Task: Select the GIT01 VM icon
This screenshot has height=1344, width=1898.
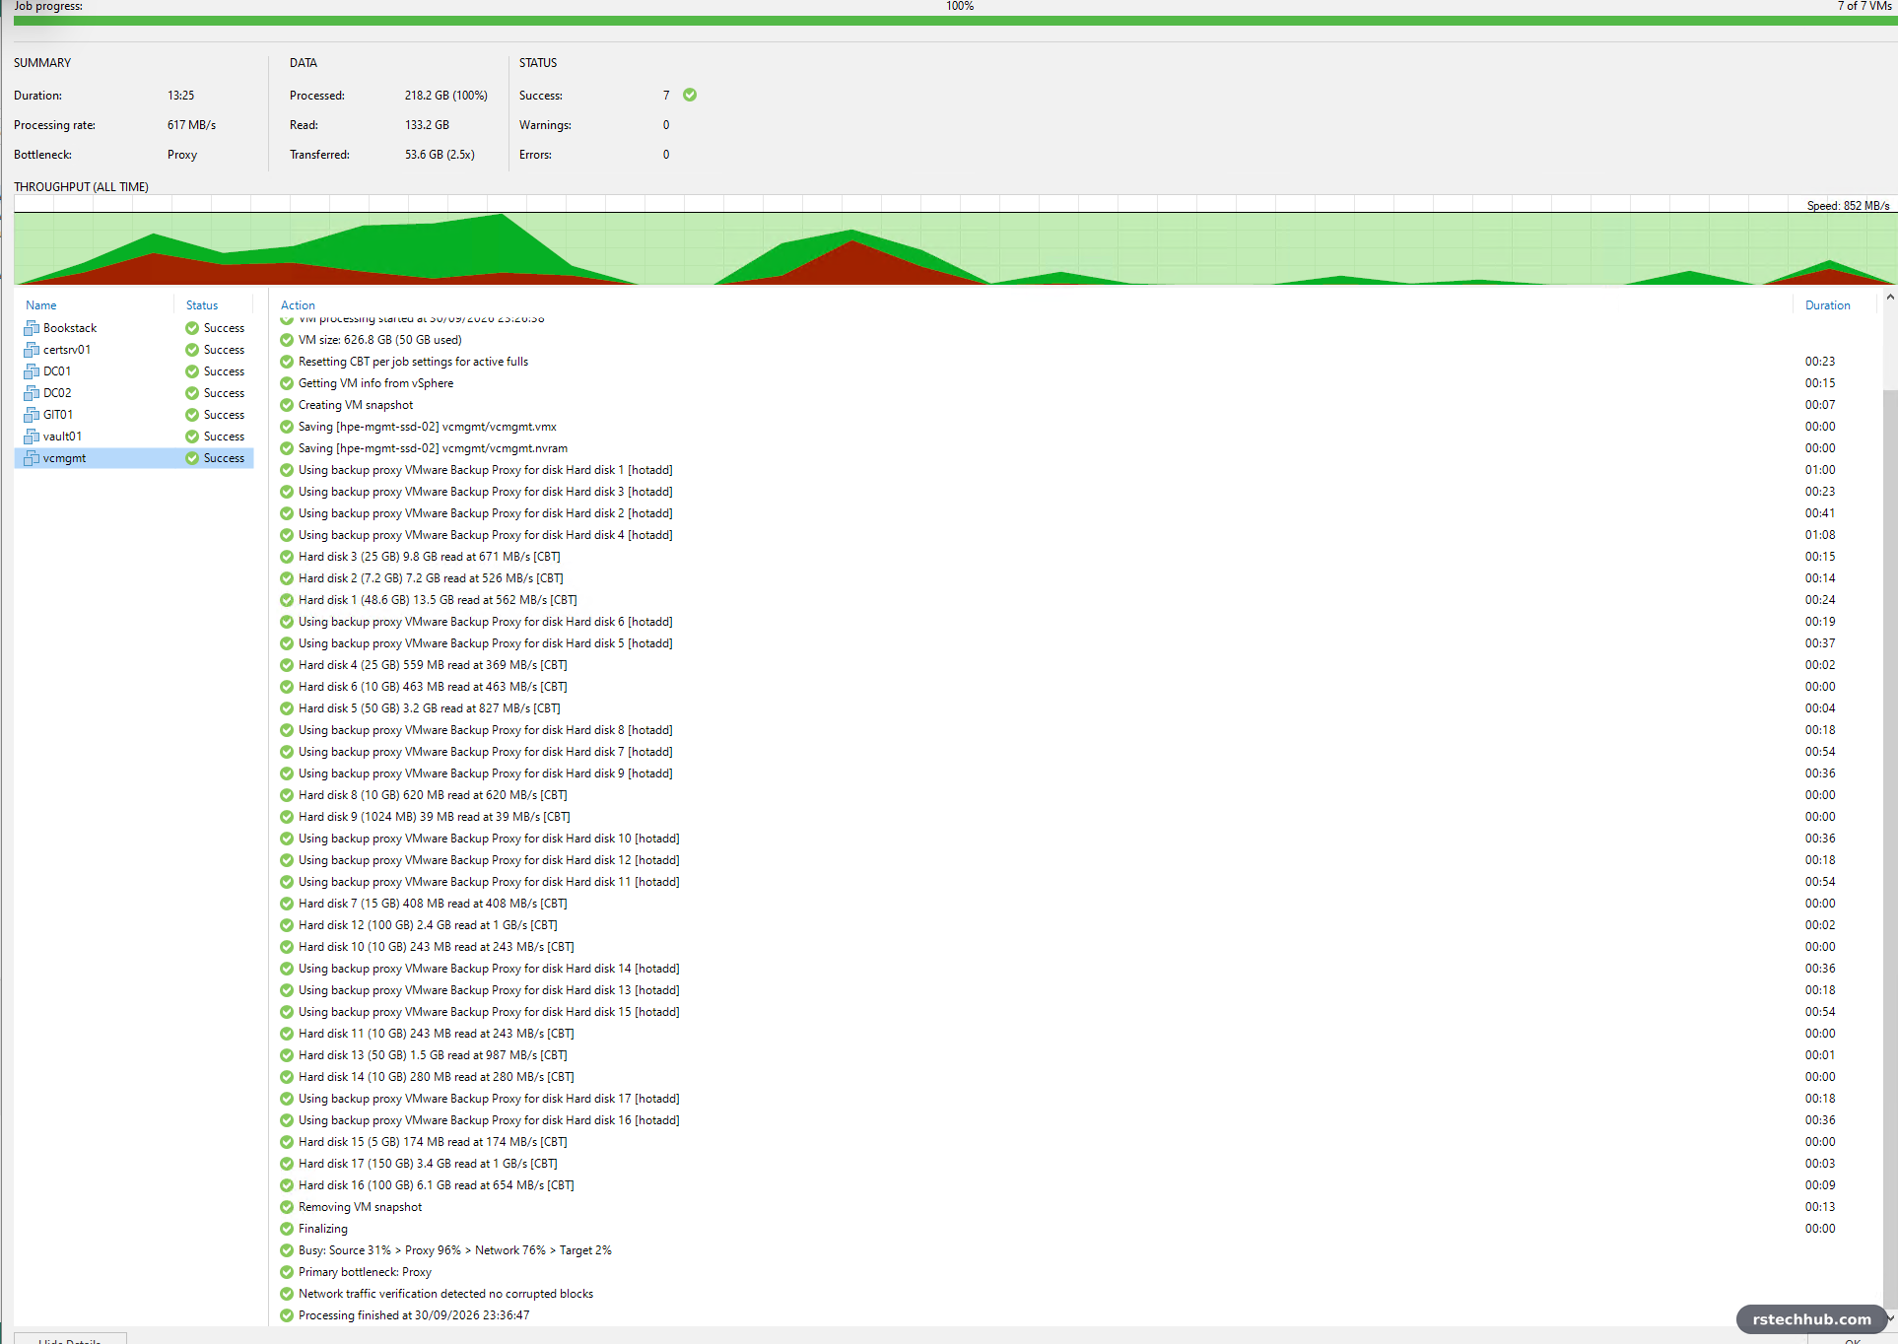Action: [32, 415]
